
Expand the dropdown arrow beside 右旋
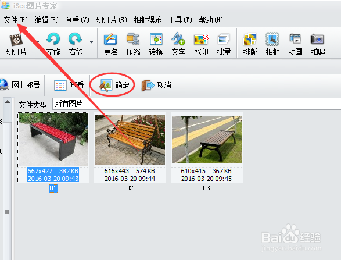(x=92, y=42)
